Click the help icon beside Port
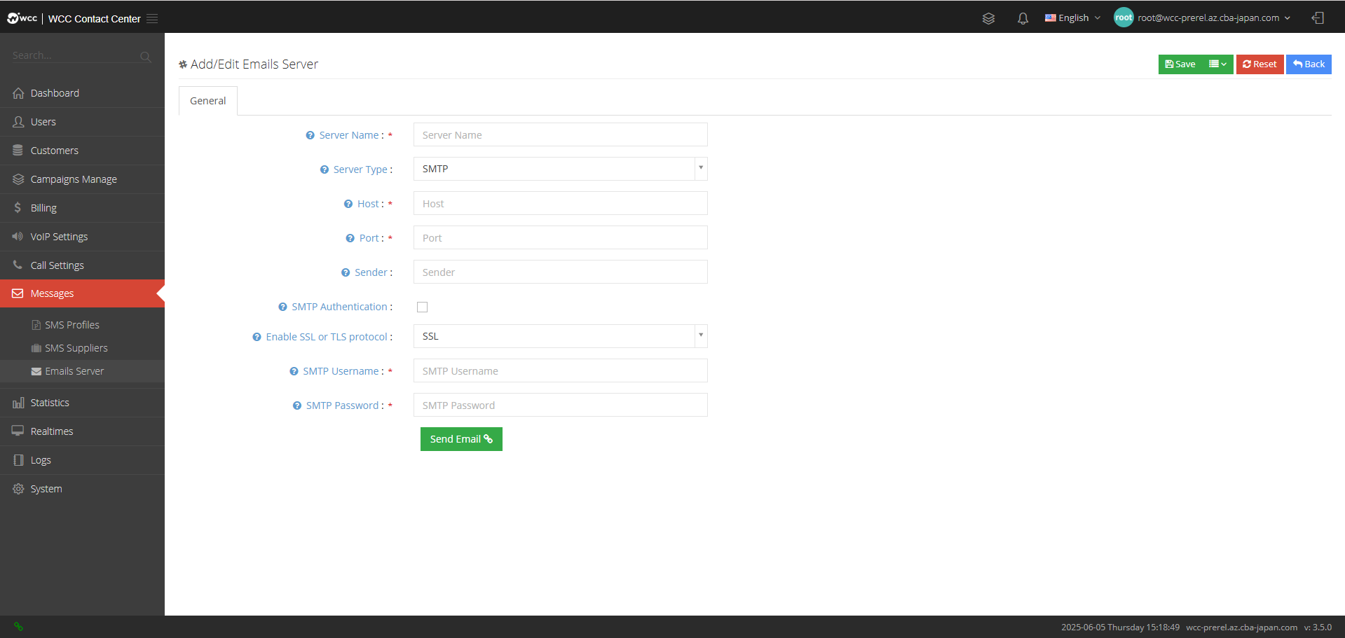This screenshot has width=1345, height=638. [350, 238]
